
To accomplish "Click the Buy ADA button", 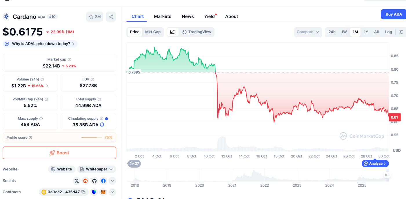I will click(x=393, y=14).
